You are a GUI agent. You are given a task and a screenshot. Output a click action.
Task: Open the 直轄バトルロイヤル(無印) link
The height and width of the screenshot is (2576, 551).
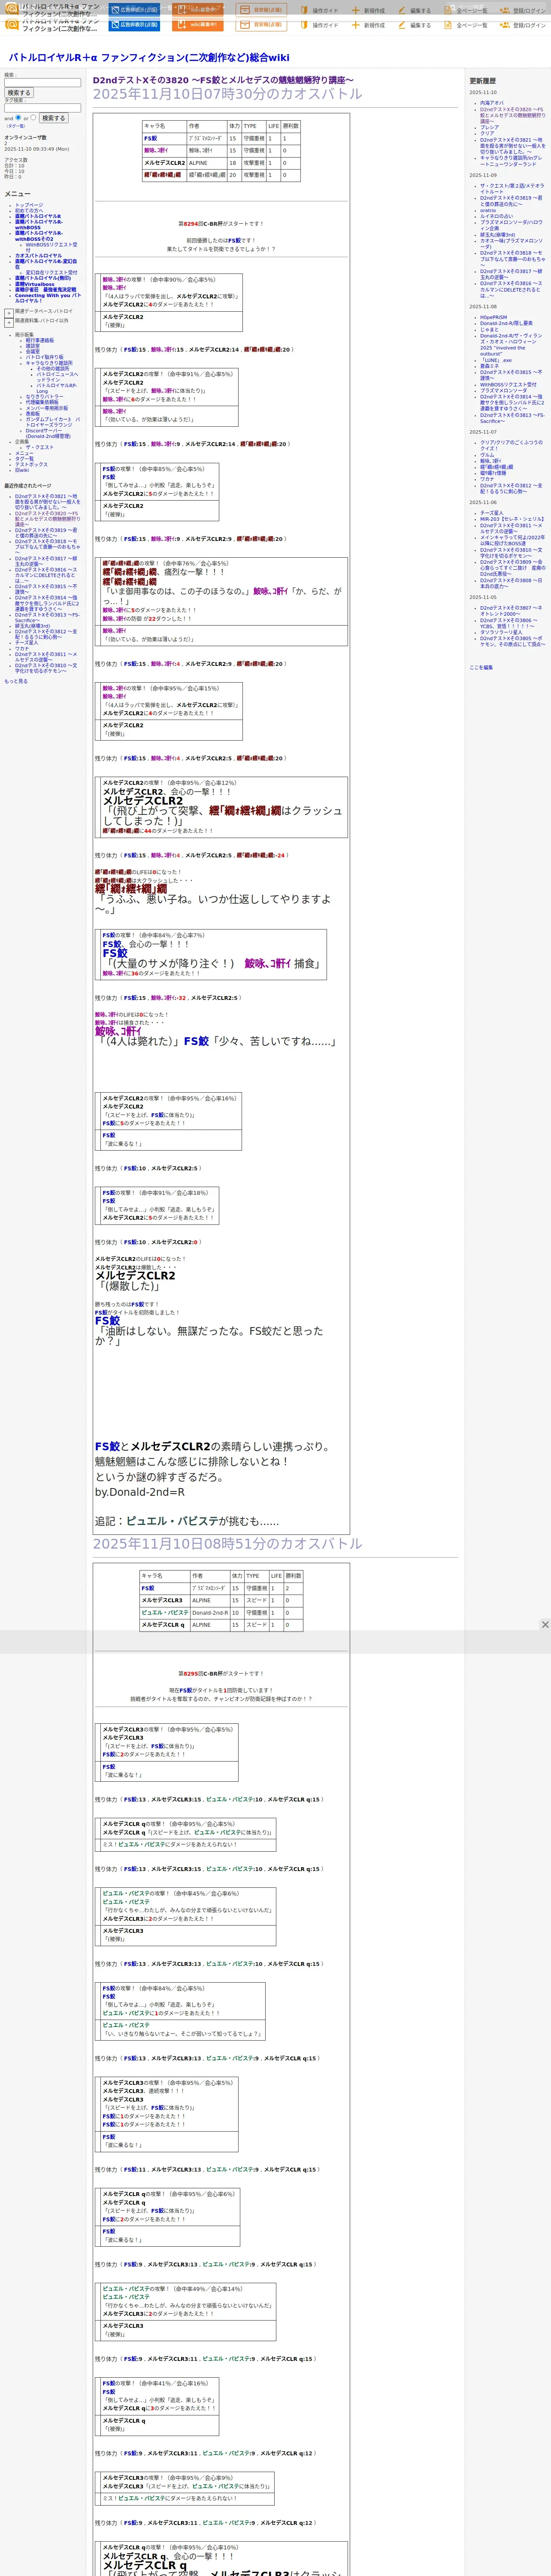[43, 278]
